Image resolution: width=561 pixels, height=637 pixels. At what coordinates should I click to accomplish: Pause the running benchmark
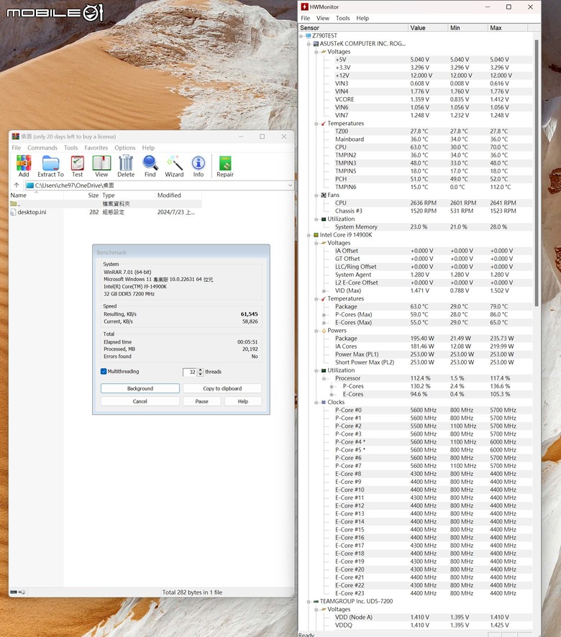click(201, 401)
